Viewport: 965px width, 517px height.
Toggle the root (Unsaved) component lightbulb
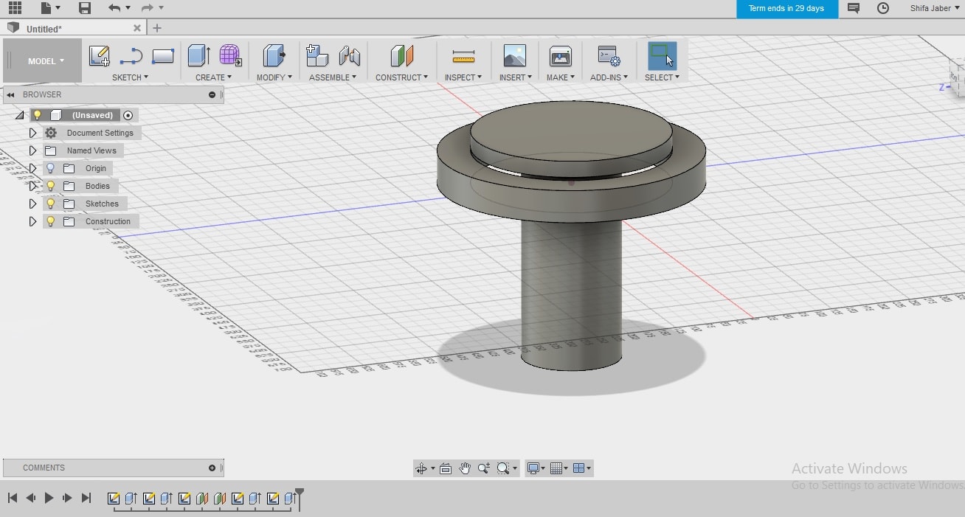click(37, 115)
